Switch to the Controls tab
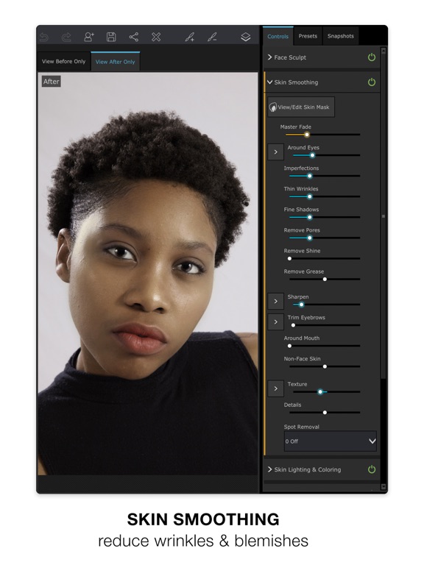This screenshot has width=424, height=565. click(278, 36)
